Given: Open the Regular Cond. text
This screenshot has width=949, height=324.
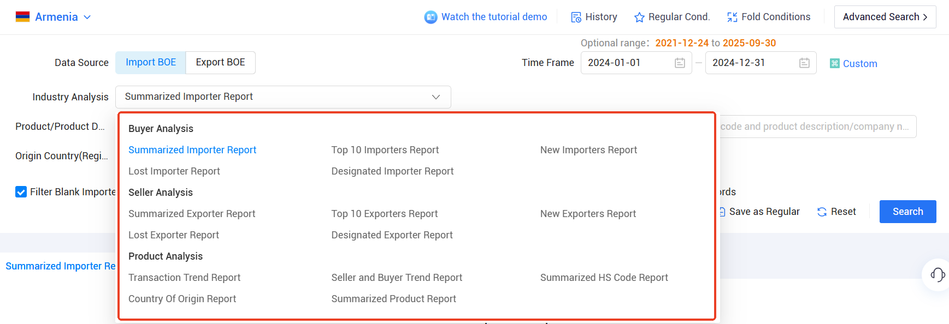Looking at the screenshot, I should click(679, 17).
